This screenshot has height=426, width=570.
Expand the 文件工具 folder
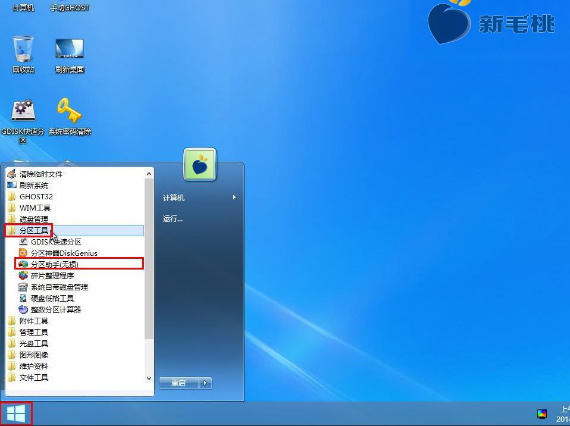pyautogui.click(x=75, y=377)
